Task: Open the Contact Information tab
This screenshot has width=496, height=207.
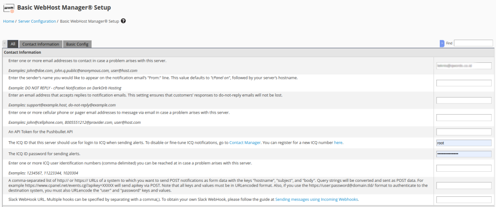Action: click(x=41, y=44)
